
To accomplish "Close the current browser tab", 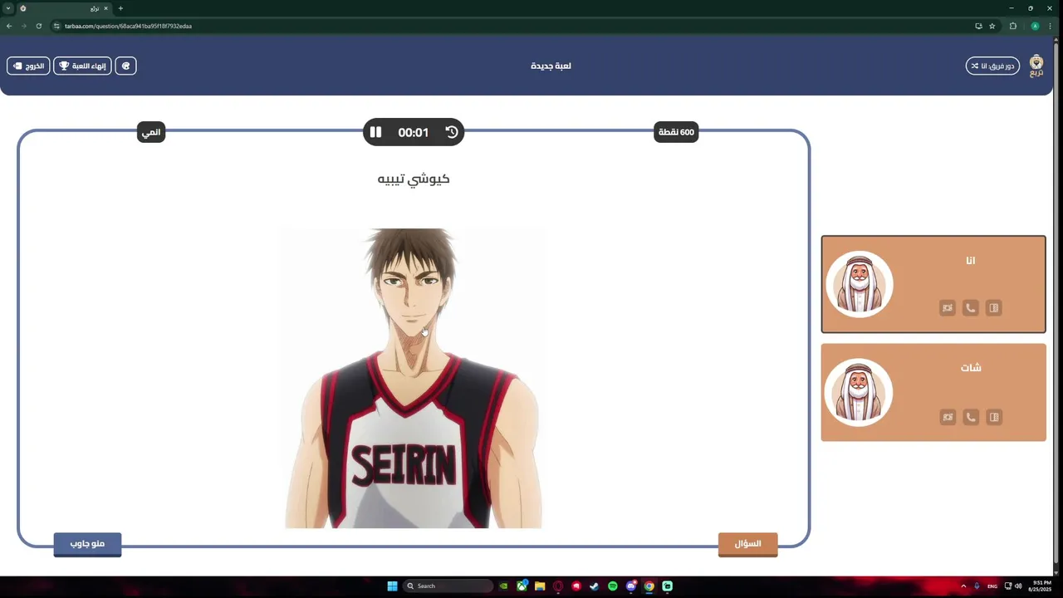I will tap(105, 8).
